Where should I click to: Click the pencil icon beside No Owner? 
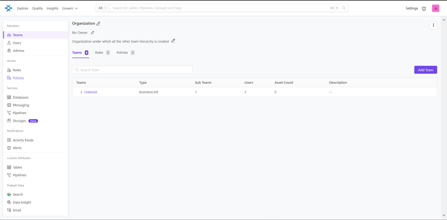(93, 33)
